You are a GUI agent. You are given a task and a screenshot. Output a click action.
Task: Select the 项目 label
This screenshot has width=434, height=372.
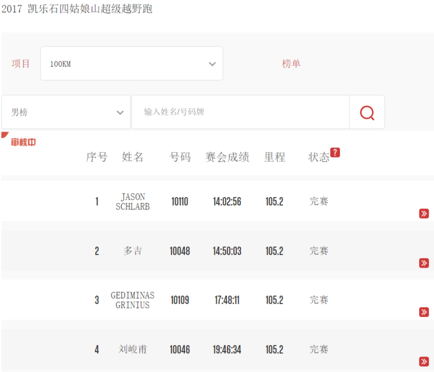pos(21,64)
